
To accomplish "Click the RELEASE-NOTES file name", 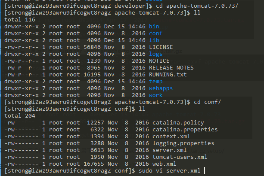I will (x=171, y=68).
